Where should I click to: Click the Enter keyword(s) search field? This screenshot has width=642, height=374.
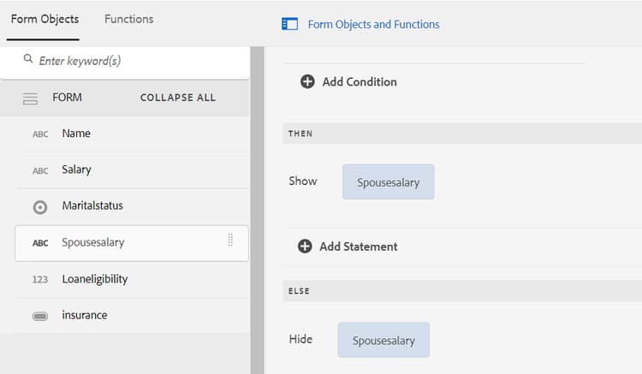(x=137, y=61)
